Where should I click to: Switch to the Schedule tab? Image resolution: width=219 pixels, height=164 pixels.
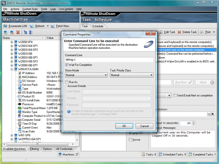click(x=98, y=26)
